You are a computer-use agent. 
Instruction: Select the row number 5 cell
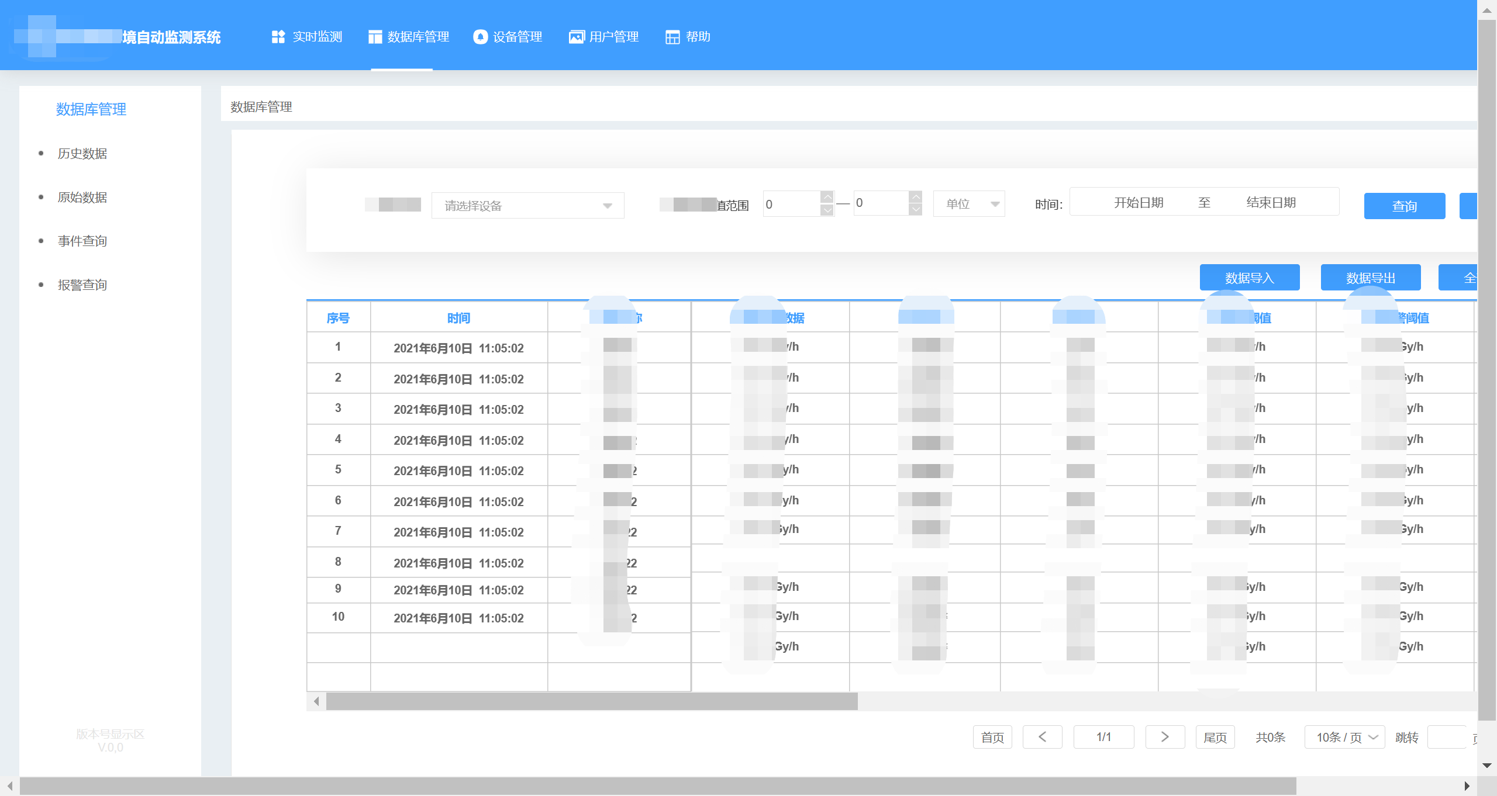pyautogui.click(x=338, y=470)
